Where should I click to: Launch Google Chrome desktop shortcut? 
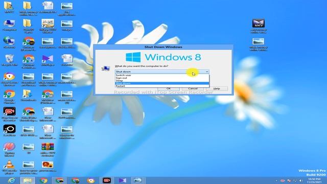coord(9,97)
